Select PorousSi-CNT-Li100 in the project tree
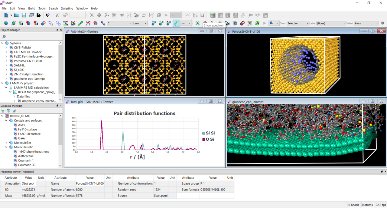Screen dimensions: 387x208 pos(28,61)
